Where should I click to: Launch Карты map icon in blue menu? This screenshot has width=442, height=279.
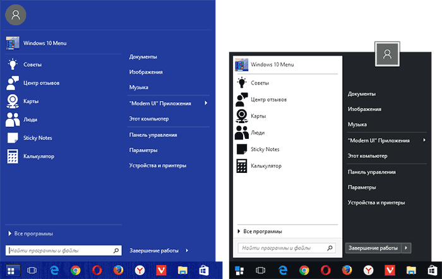tap(13, 101)
